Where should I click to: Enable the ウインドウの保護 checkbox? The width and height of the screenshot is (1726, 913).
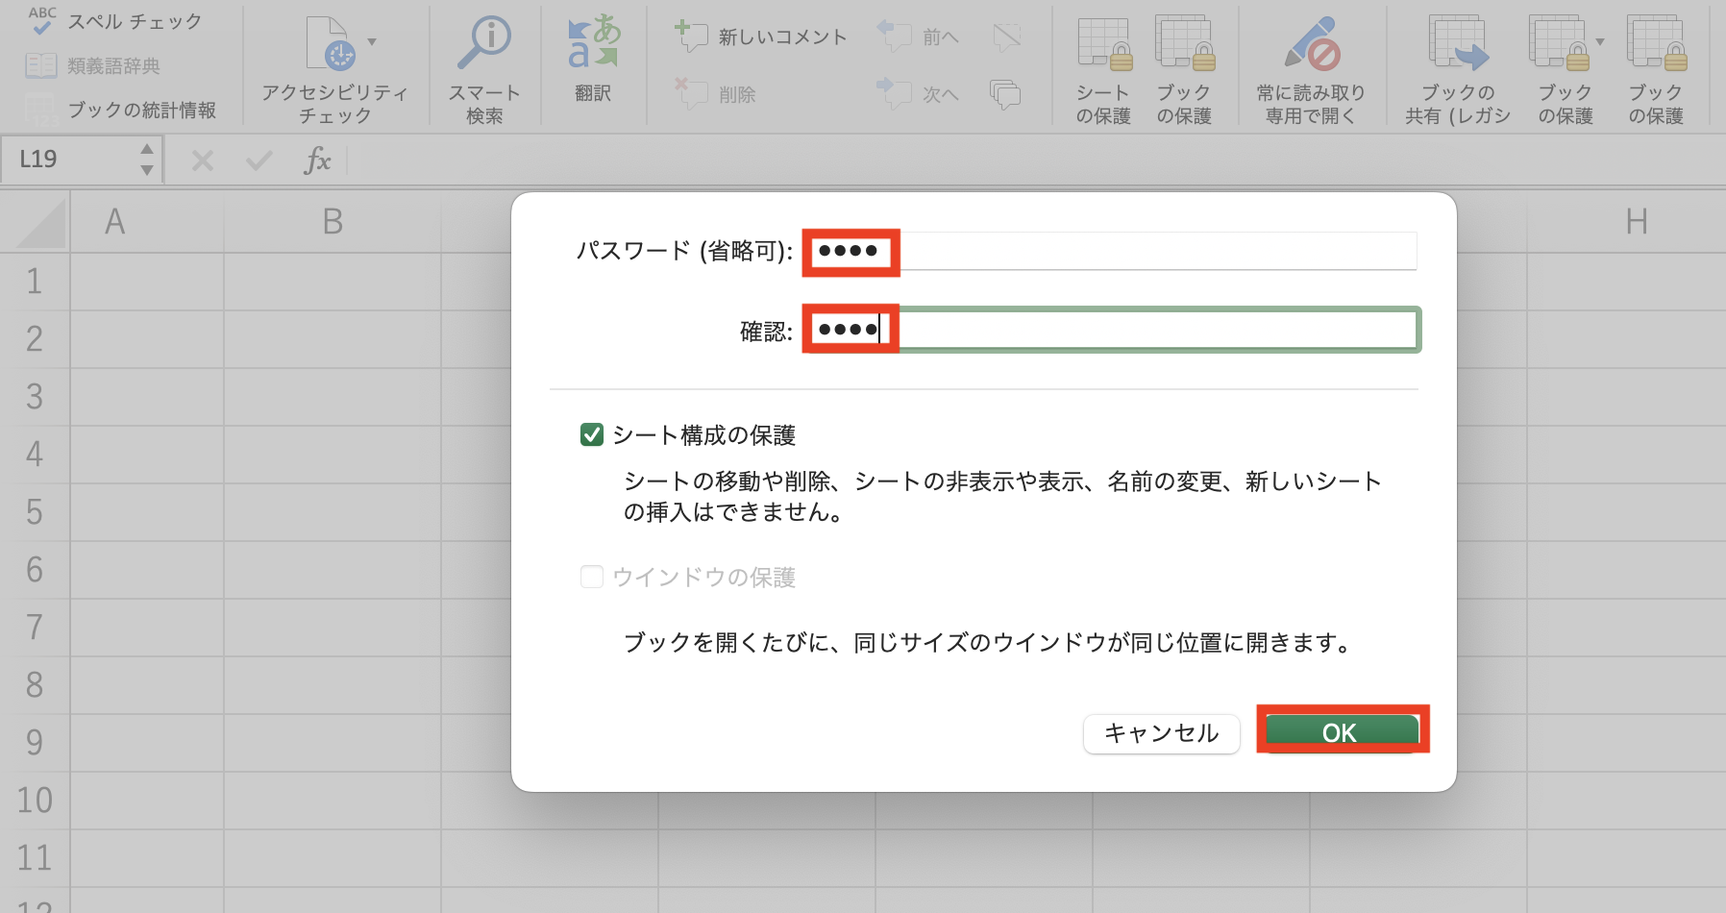[x=591, y=577]
